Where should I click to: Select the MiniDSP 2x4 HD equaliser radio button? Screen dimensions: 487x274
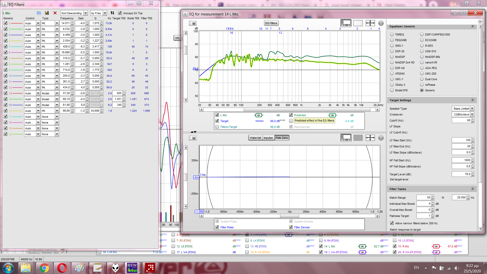pos(392,62)
